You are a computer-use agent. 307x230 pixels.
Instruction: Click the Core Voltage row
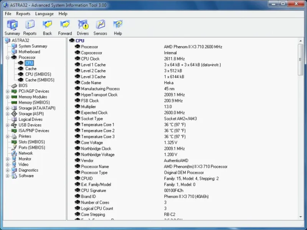click(x=92, y=143)
